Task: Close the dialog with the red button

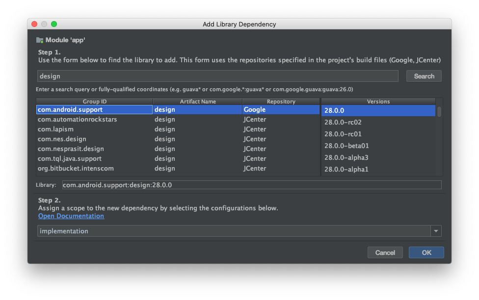Action: tap(34, 24)
